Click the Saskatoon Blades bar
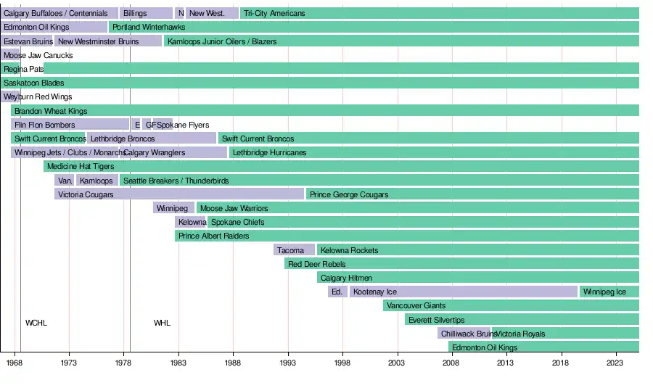Image resolution: width=653 pixels, height=388 pixels. click(319, 83)
